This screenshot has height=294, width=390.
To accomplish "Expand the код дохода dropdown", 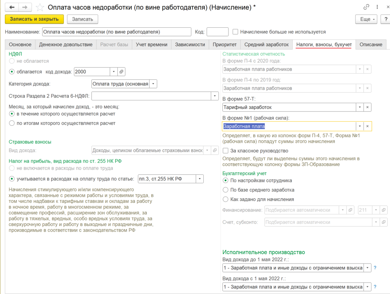I will [113, 72].
